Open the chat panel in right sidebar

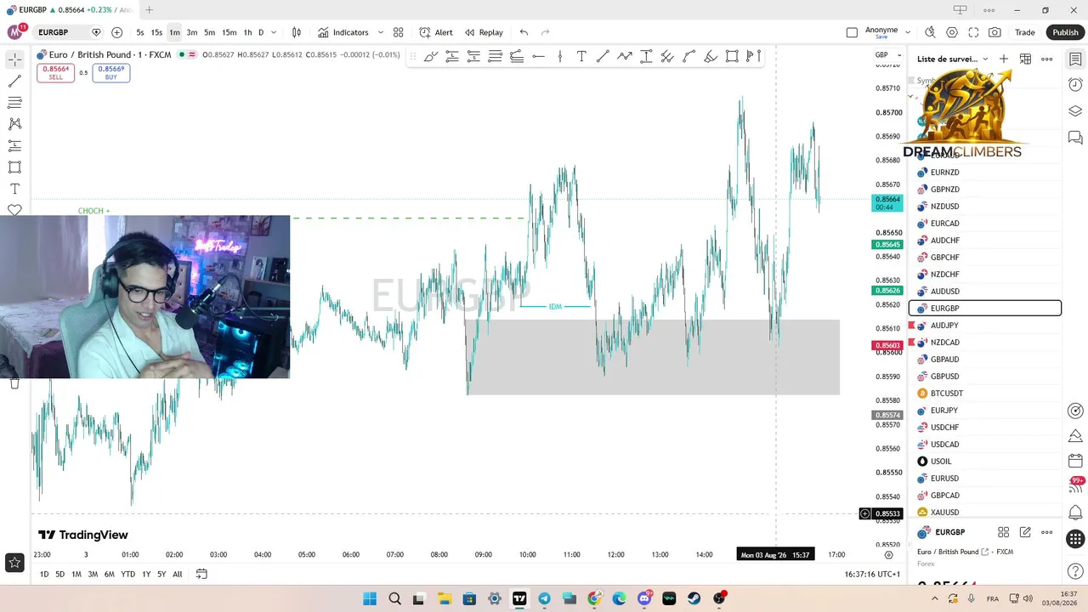point(1075,138)
